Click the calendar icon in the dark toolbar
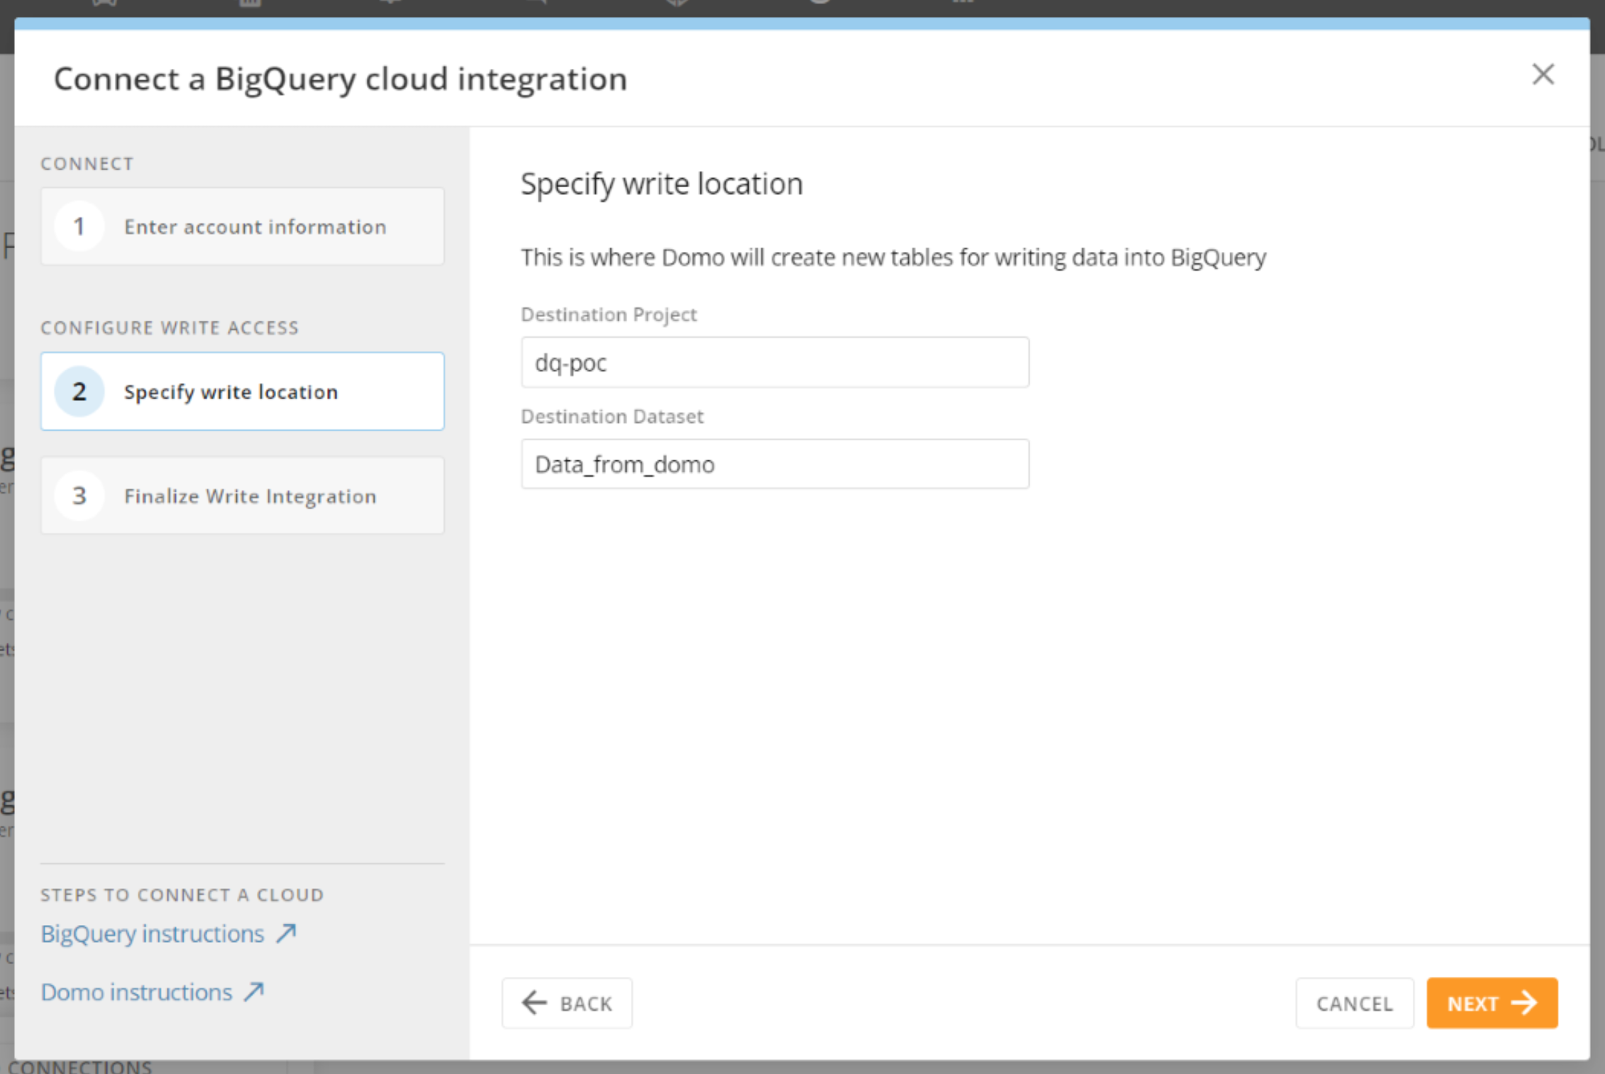Screen dimensions: 1605x1074 pos(248,4)
